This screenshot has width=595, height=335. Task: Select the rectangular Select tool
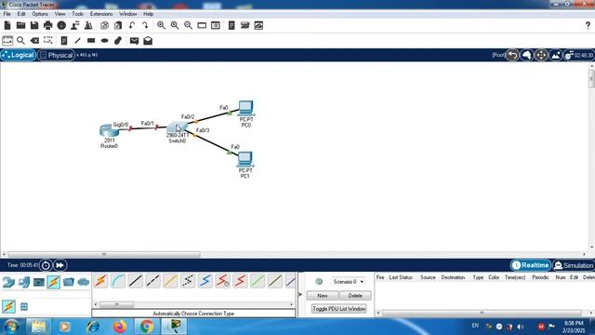pyautogui.click(x=7, y=41)
